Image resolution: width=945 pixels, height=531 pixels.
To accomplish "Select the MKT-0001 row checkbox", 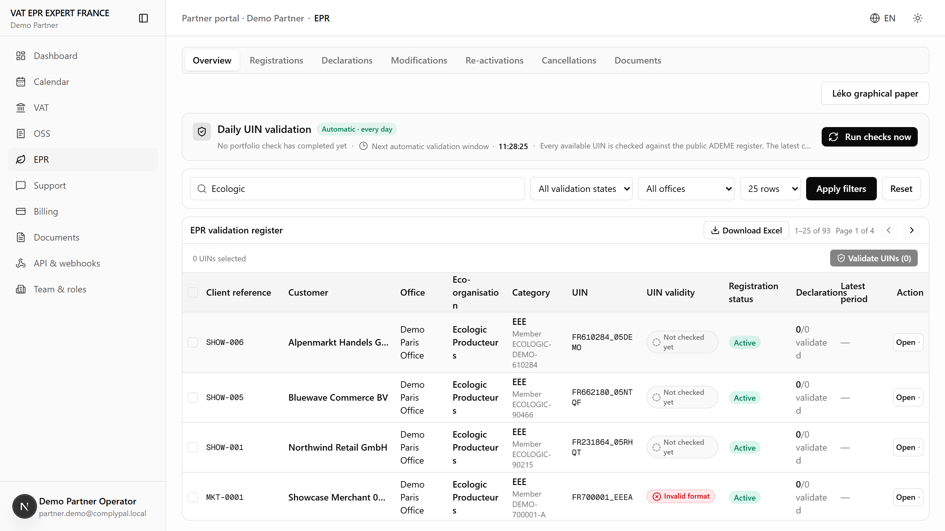I will [x=192, y=497].
